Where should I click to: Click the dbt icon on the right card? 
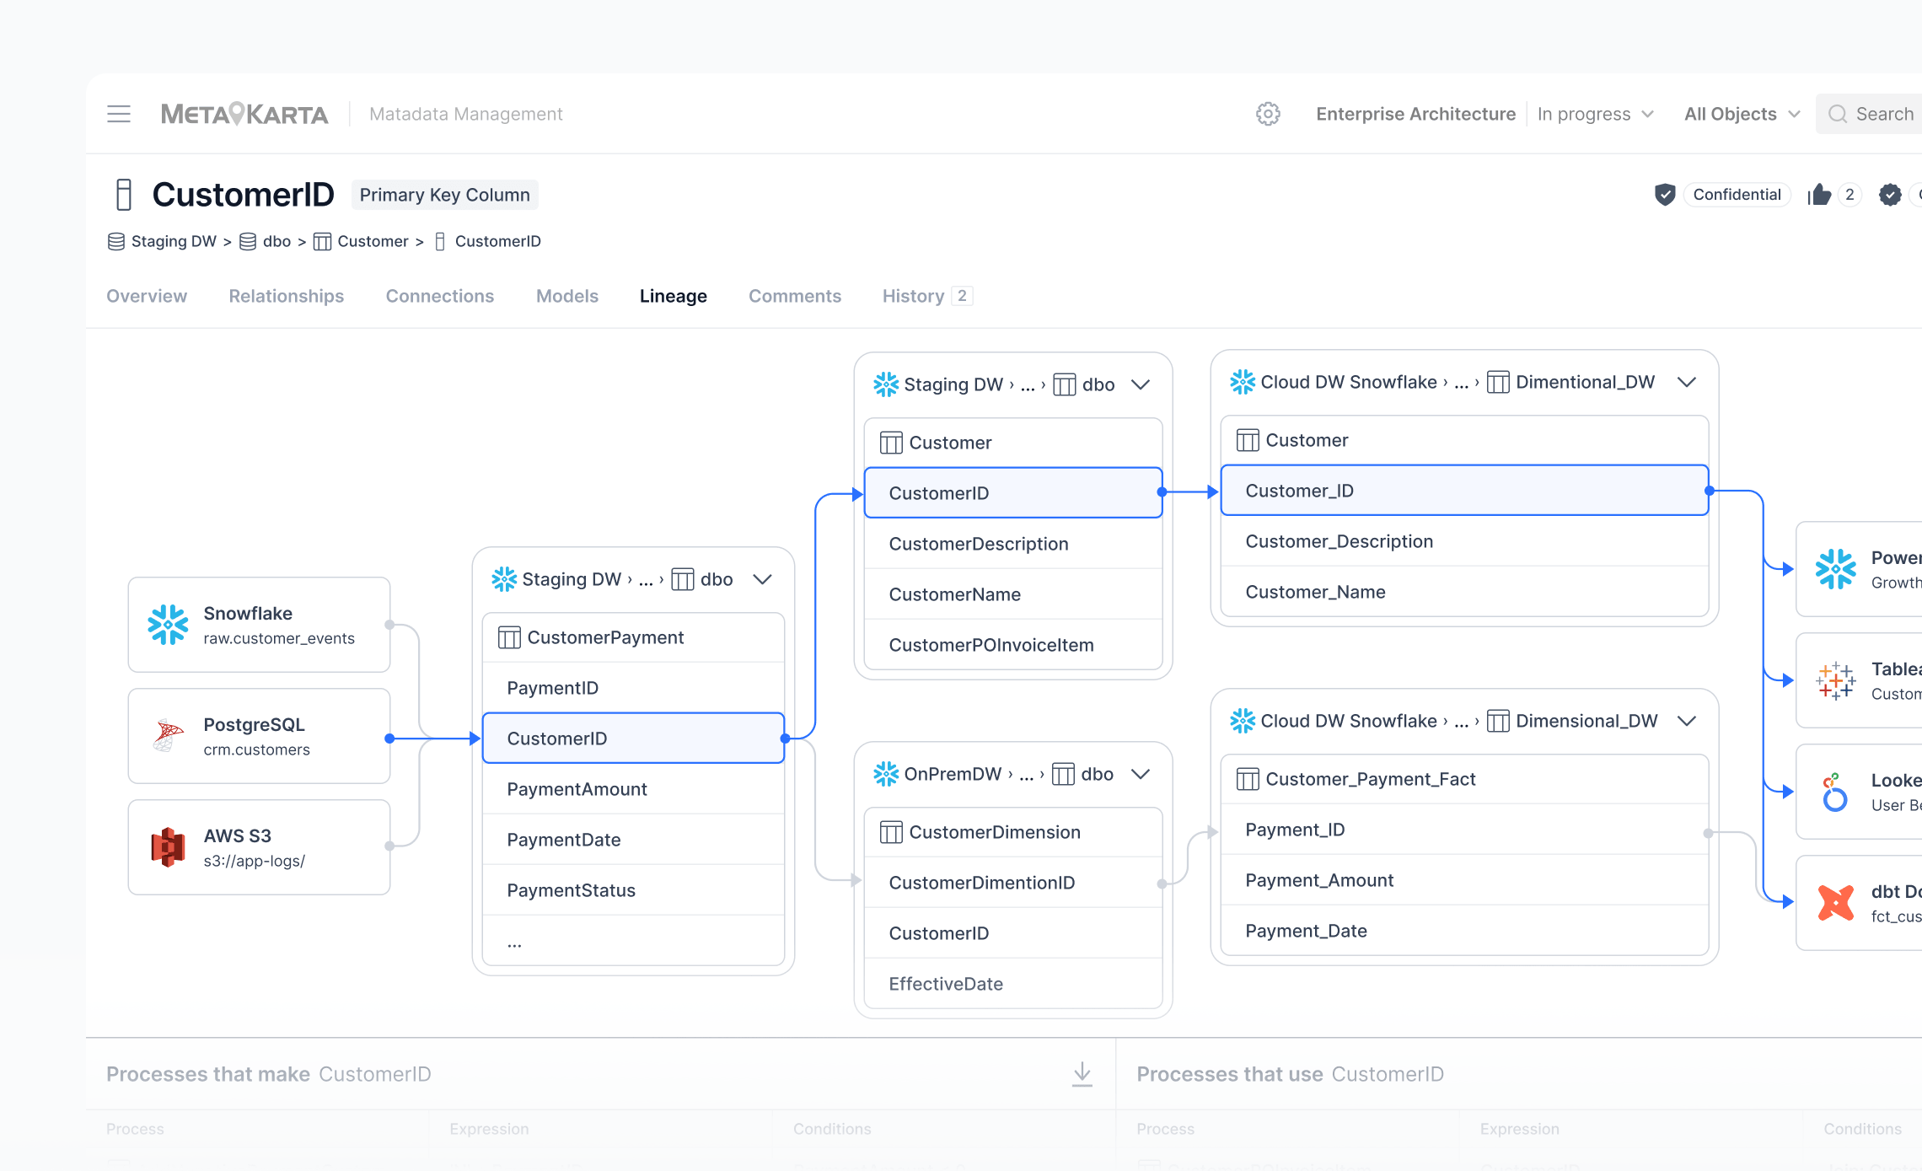1835,903
